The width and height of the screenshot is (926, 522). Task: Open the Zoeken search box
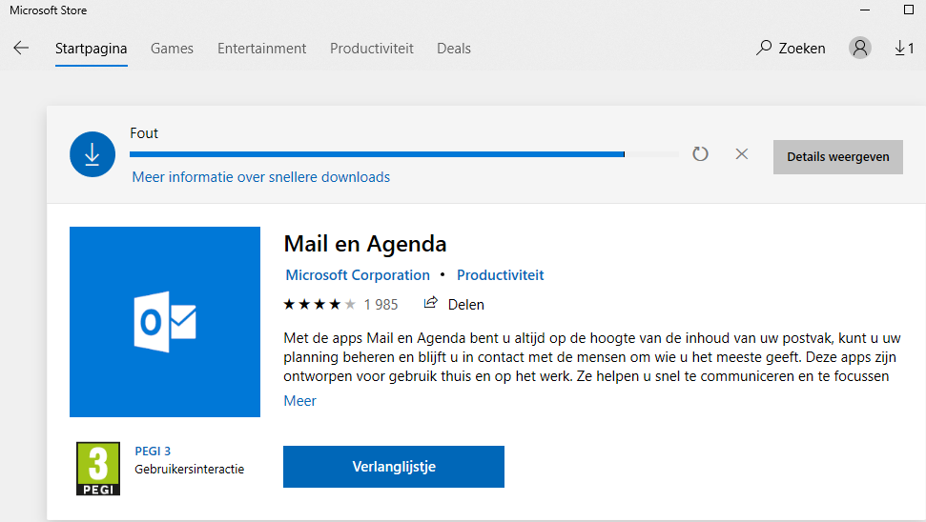(791, 48)
